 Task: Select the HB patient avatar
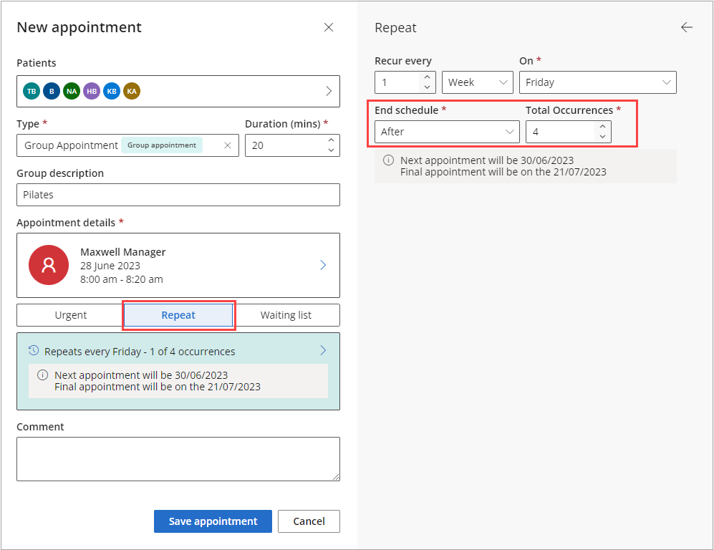pos(92,91)
